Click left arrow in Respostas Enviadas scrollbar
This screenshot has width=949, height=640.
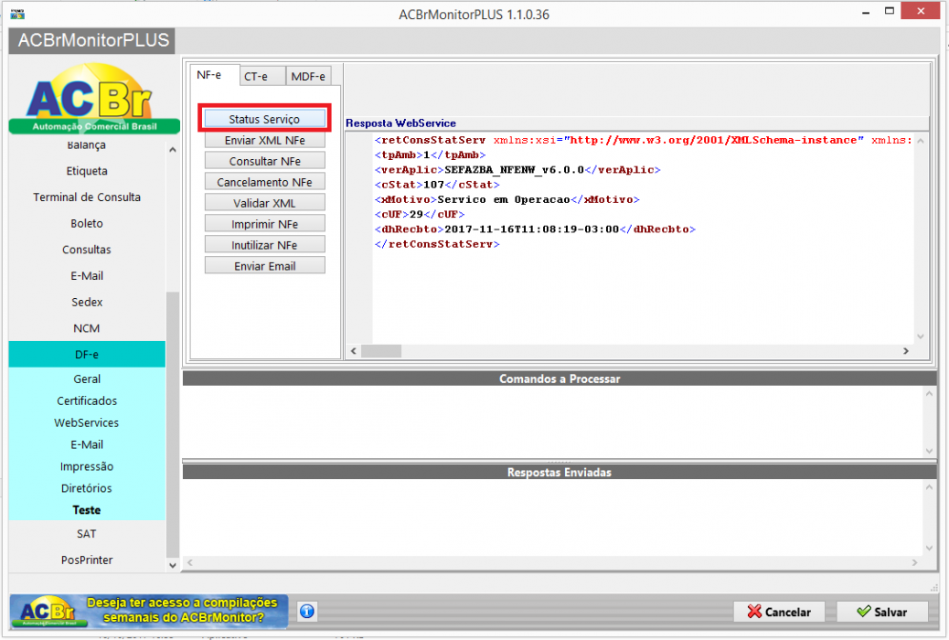[190, 563]
